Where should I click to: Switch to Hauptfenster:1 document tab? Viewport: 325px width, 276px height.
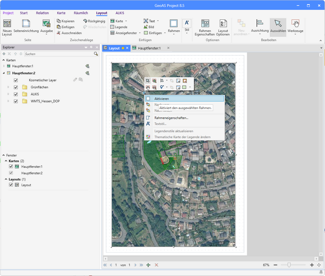coord(149,48)
